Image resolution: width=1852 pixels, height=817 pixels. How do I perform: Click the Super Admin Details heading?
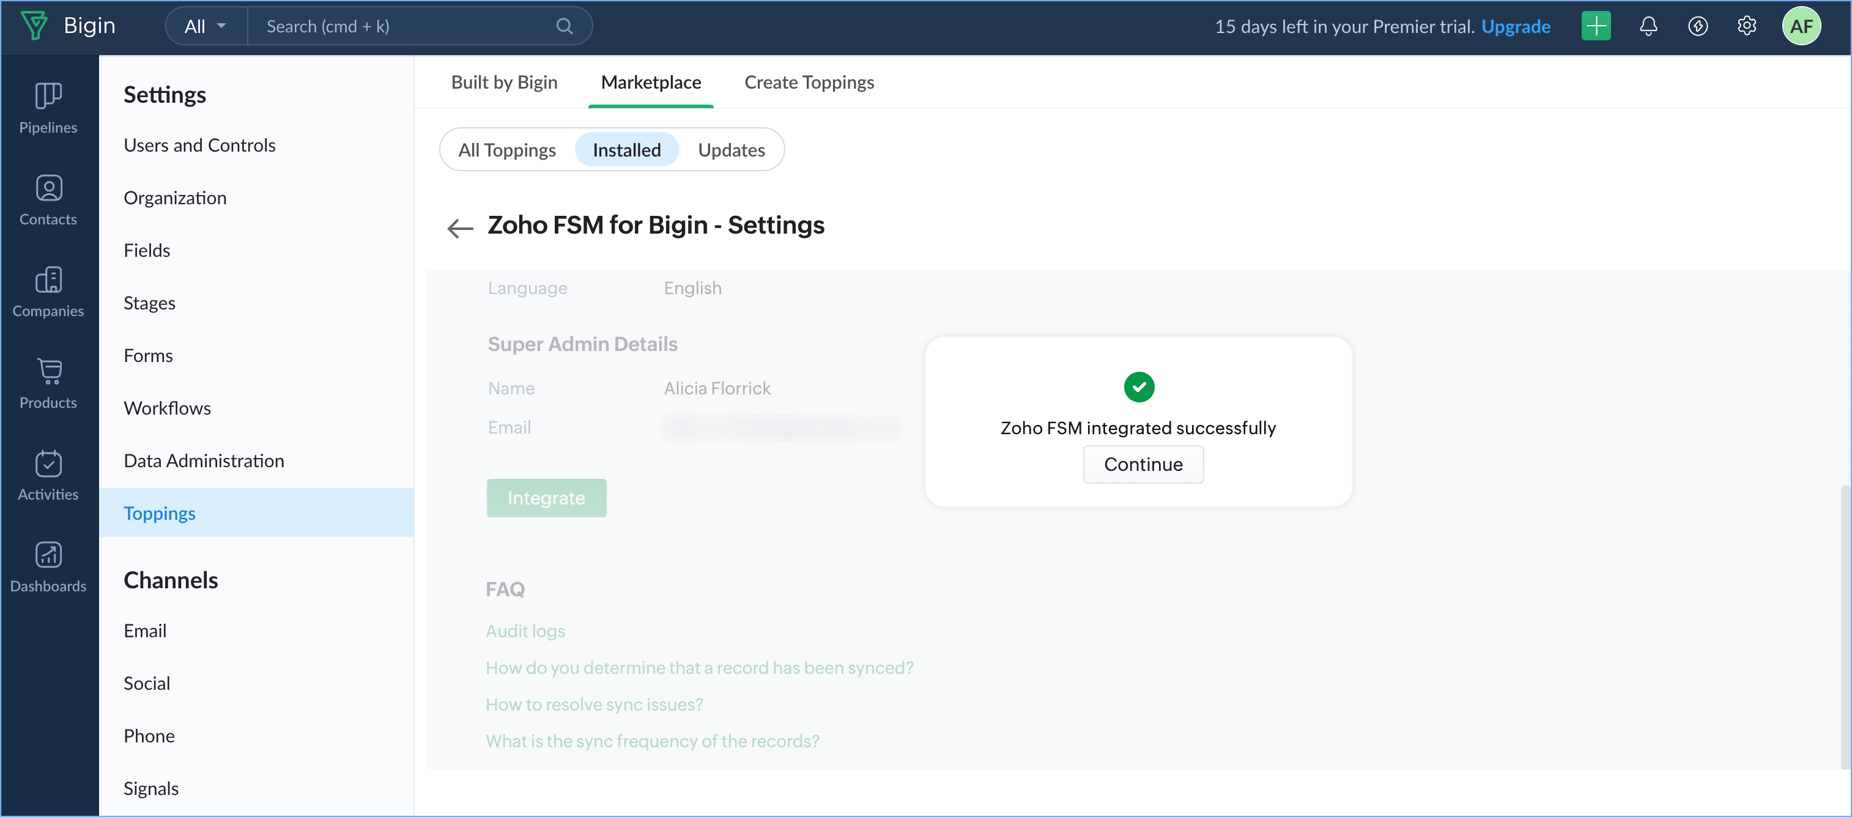tap(582, 344)
